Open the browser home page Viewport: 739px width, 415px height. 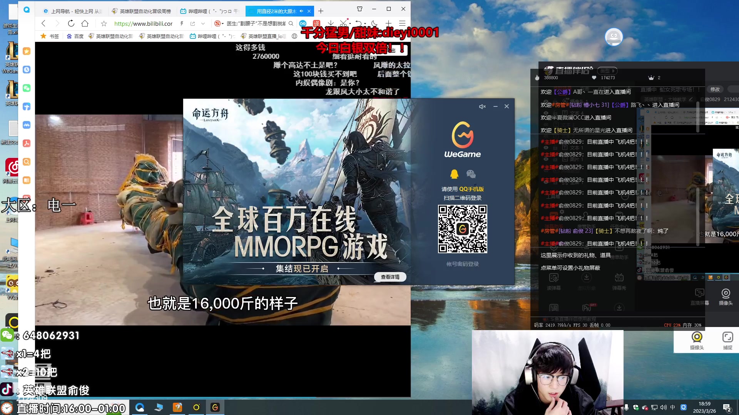pos(85,23)
